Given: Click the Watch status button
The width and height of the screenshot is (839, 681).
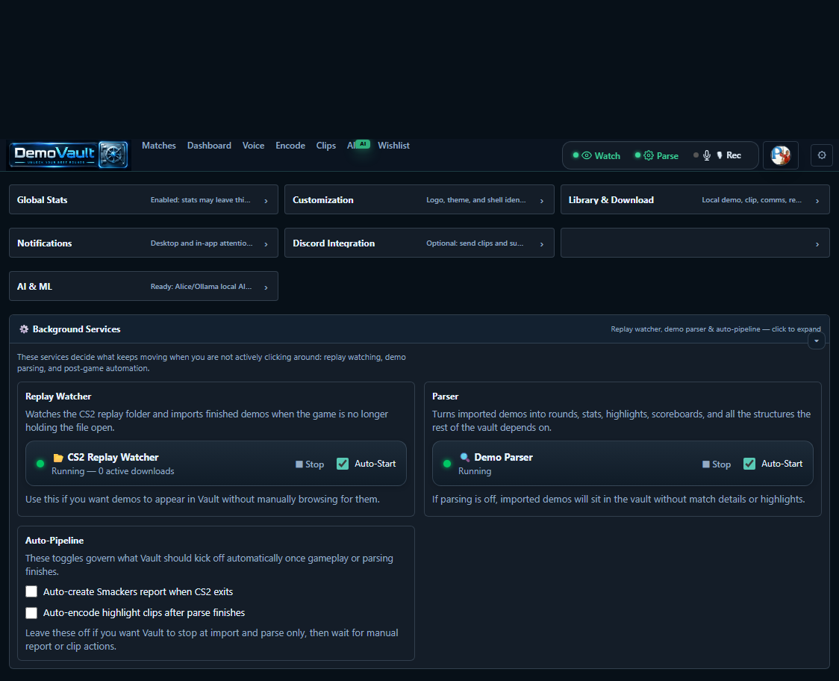Looking at the screenshot, I should coord(596,156).
